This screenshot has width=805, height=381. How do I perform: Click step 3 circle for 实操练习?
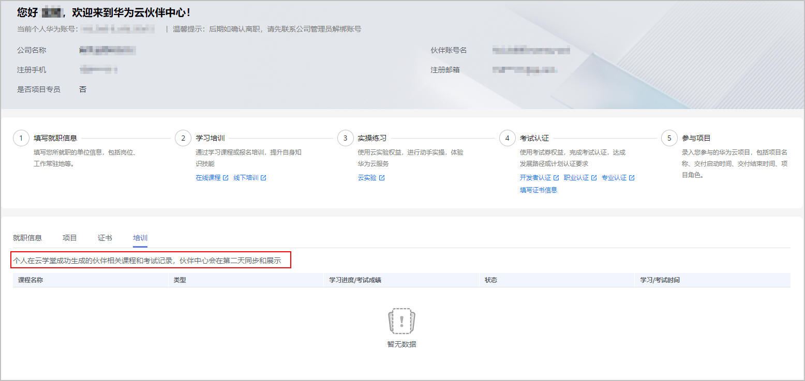[x=345, y=138]
